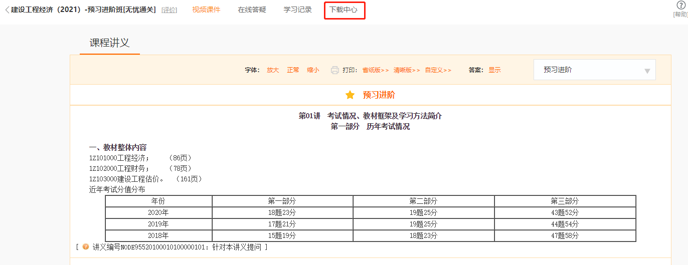Choose the 清晰版 print option
This screenshot has width=688, height=265.
tap(407, 70)
